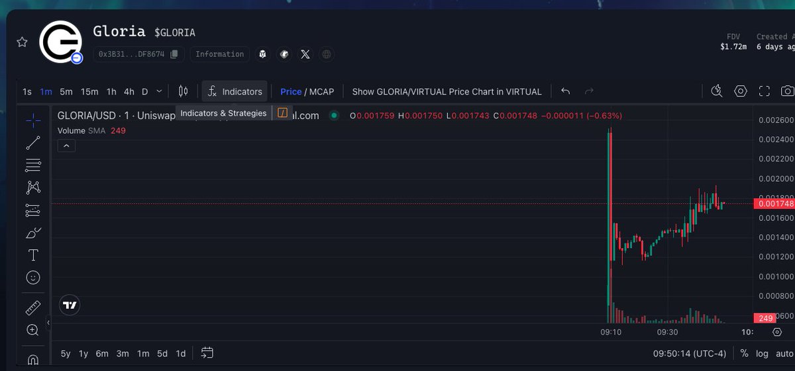
Task: Take a chart snapshot with camera icon
Action: pyautogui.click(x=787, y=91)
